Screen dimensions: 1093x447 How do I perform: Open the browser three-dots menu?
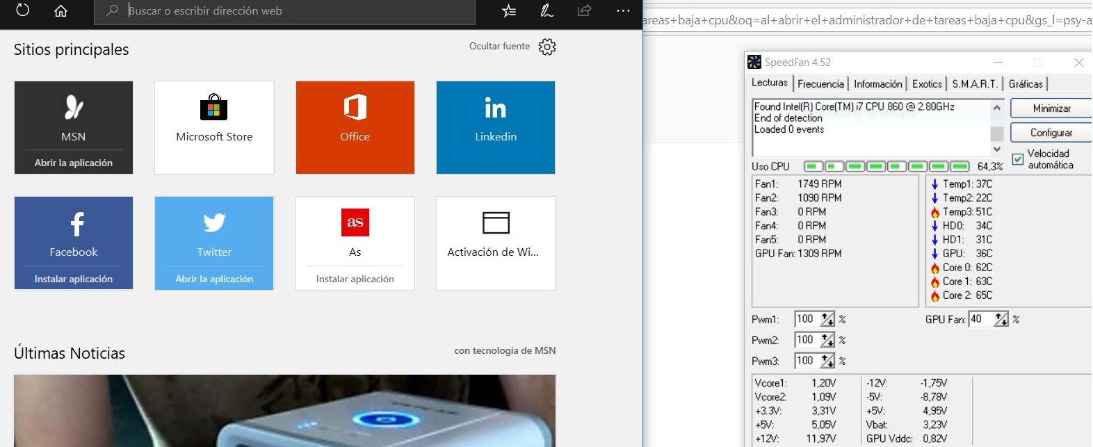pyautogui.click(x=623, y=10)
